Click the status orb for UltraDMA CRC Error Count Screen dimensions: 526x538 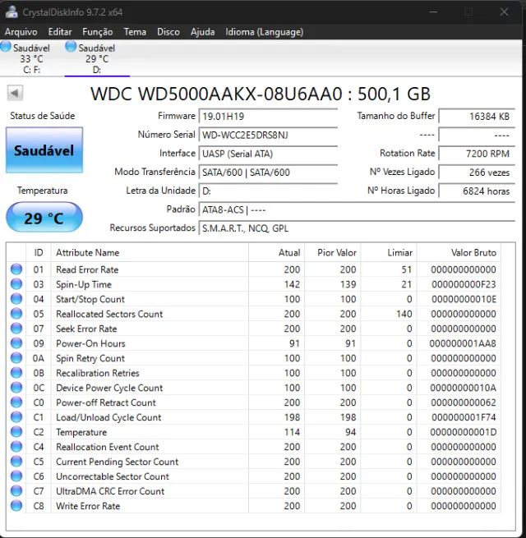pos(16,490)
